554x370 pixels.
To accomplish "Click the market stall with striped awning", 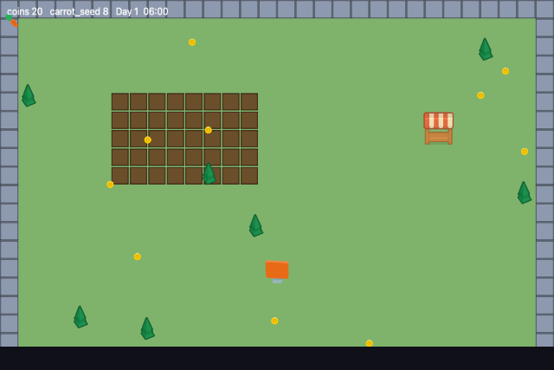I will (x=439, y=128).
